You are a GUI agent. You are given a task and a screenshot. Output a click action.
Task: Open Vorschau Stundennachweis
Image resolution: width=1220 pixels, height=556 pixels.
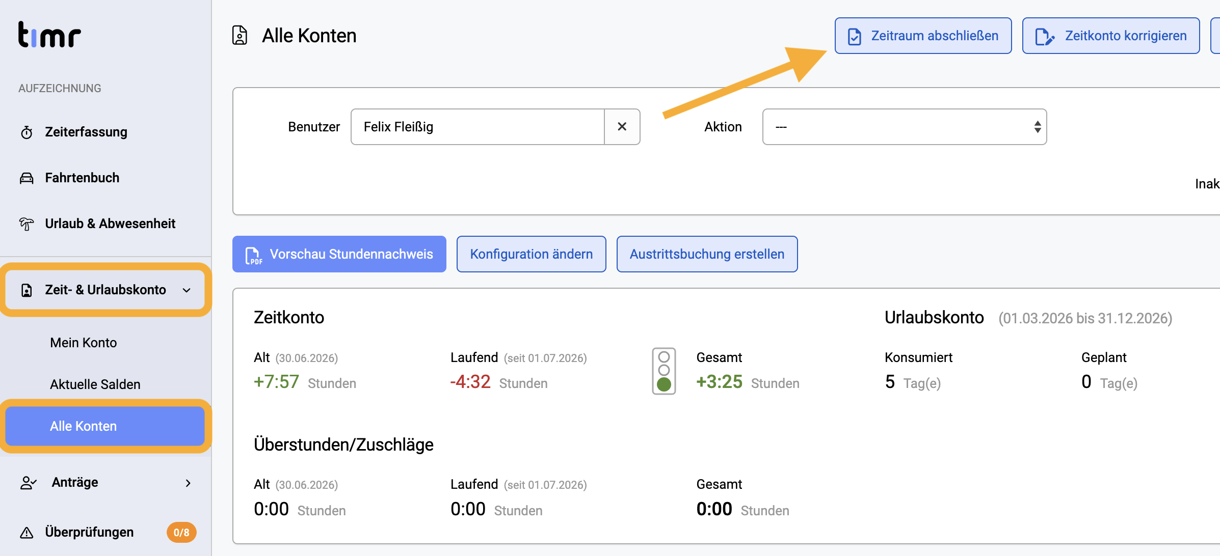point(339,254)
